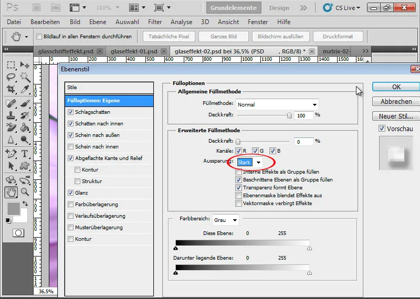The image size is (420, 299).
Task: Reset default foreground and background colors
Action: [8, 220]
